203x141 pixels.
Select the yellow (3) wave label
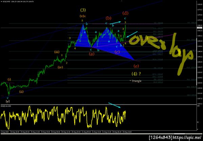tap(83, 10)
